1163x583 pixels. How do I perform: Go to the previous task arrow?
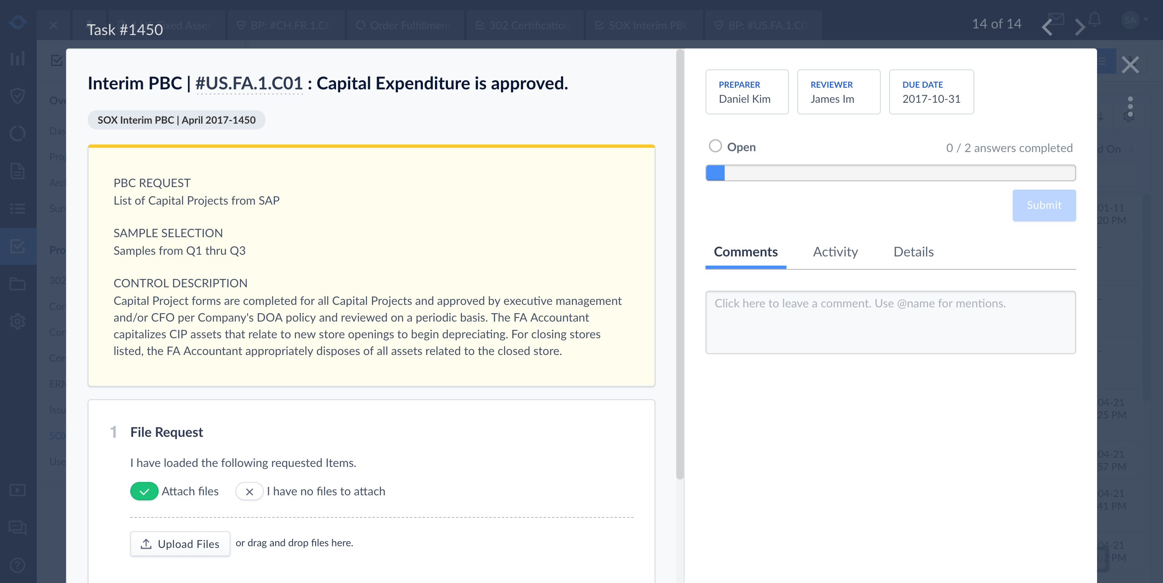[x=1047, y=27]
